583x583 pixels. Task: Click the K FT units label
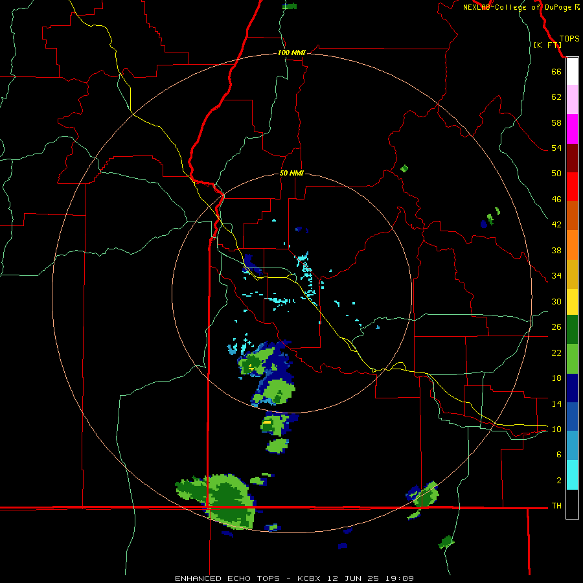coord(547,45)
